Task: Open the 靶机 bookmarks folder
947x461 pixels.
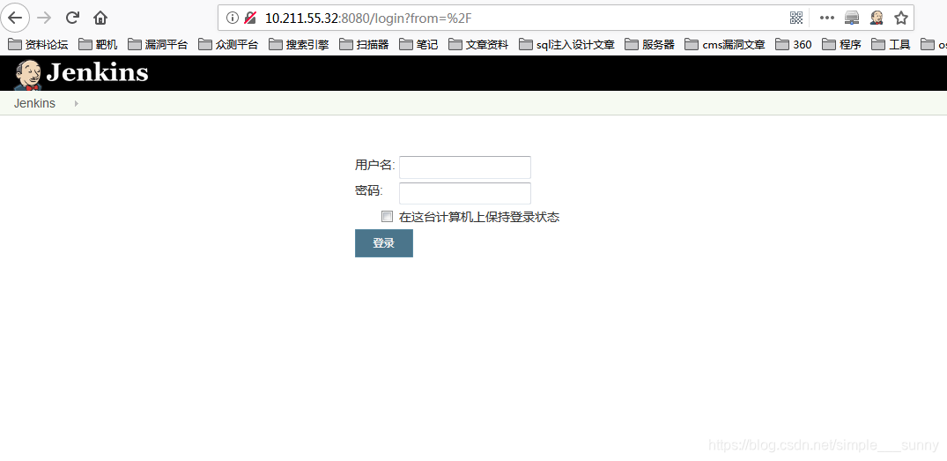Action: coord(98,44)
